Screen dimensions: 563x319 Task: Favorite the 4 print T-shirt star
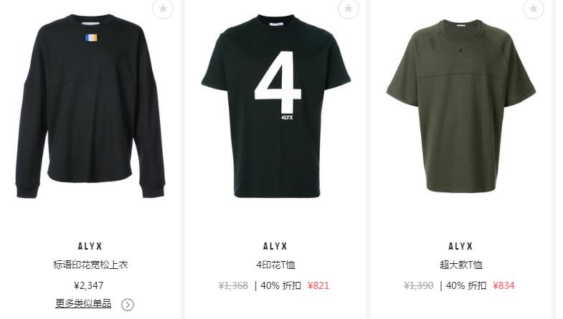click(349, 8)
